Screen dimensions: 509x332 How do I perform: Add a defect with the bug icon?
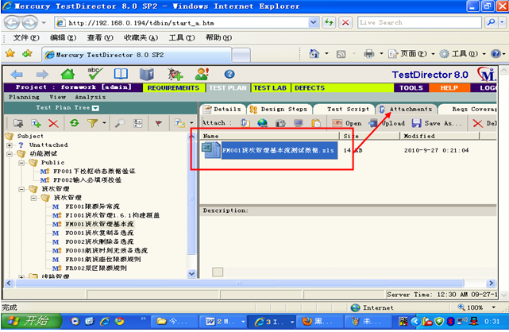coord(175,74)
